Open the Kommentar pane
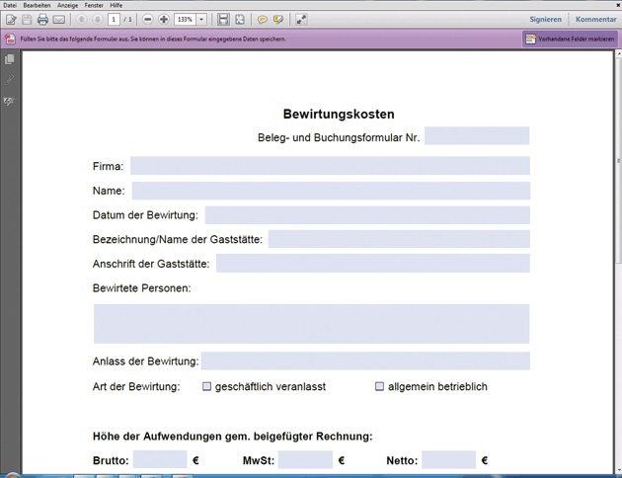 (595, 20)
